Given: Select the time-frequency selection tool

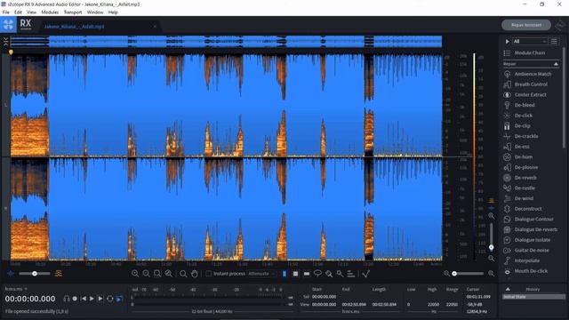Looking at the screenshot, I should (x=295, y=274).
